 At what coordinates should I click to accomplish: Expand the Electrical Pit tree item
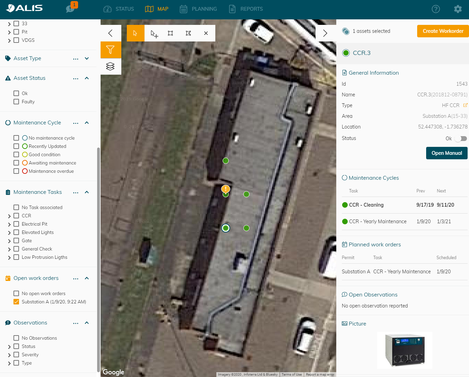tap(9, 224)
